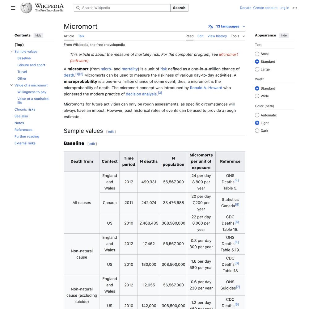Screen dimensions: 309x309
Task: Click the language translation icon
Action: point(211,26)
